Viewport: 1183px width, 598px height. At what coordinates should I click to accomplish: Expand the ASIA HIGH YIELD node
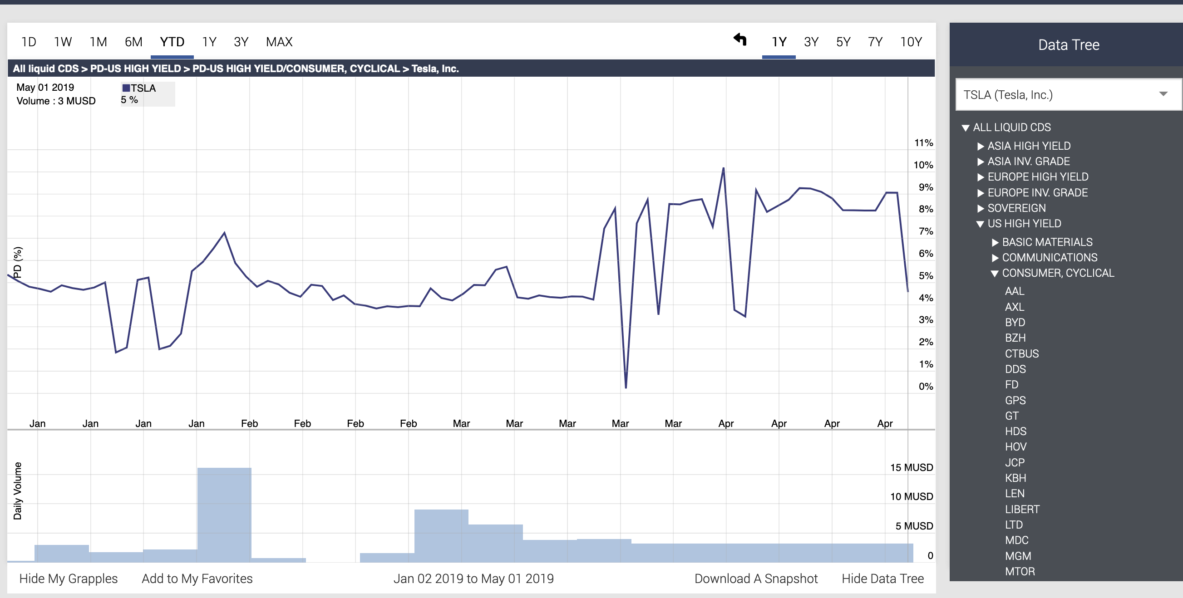coord(981,147)
